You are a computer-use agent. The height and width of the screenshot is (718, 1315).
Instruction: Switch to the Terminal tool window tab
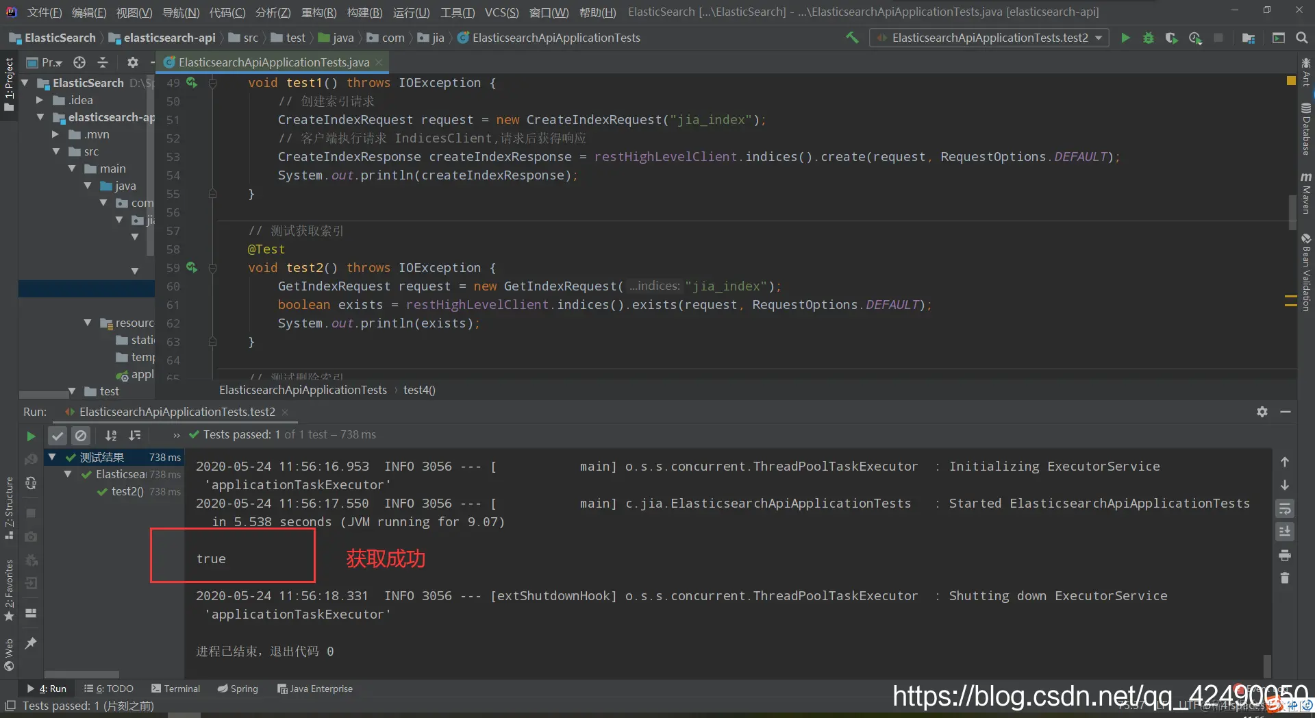tap(176, 689)
